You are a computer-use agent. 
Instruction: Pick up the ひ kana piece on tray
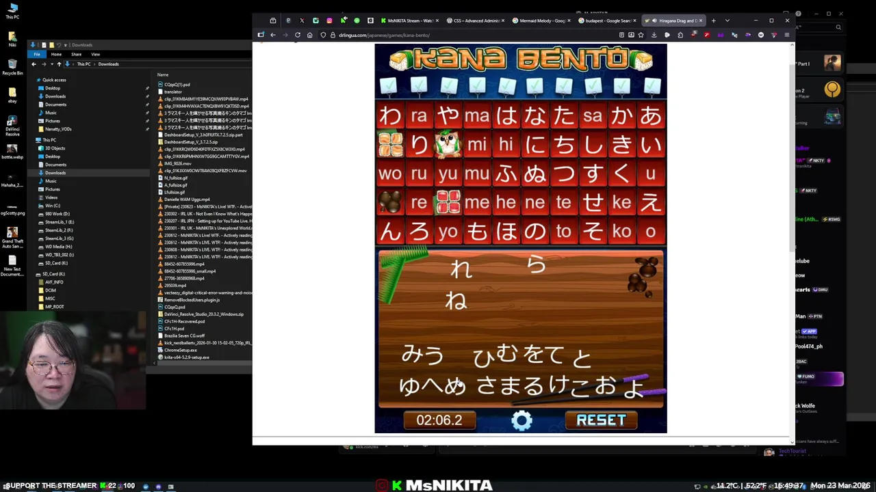(x=483, y=357)
